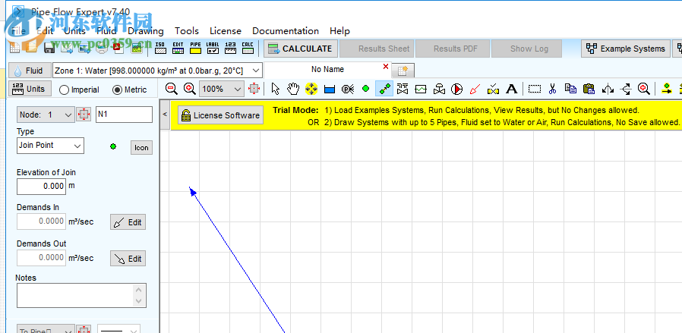The width and height of the screenshot is (682, 333).
Task: Click the Elevation of Join value field
Action: [x=41, y=186]
